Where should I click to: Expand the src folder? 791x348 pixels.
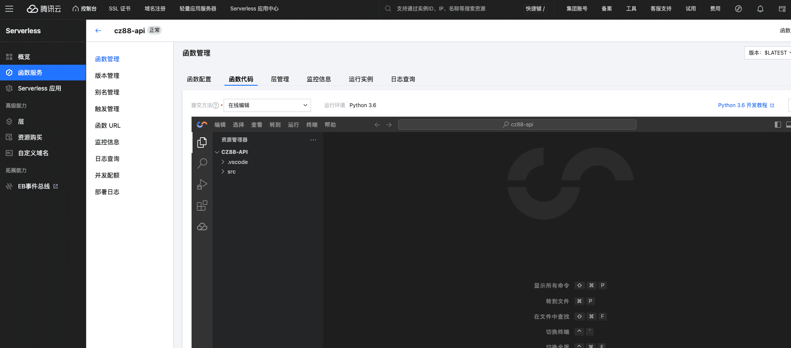[231, 172]
